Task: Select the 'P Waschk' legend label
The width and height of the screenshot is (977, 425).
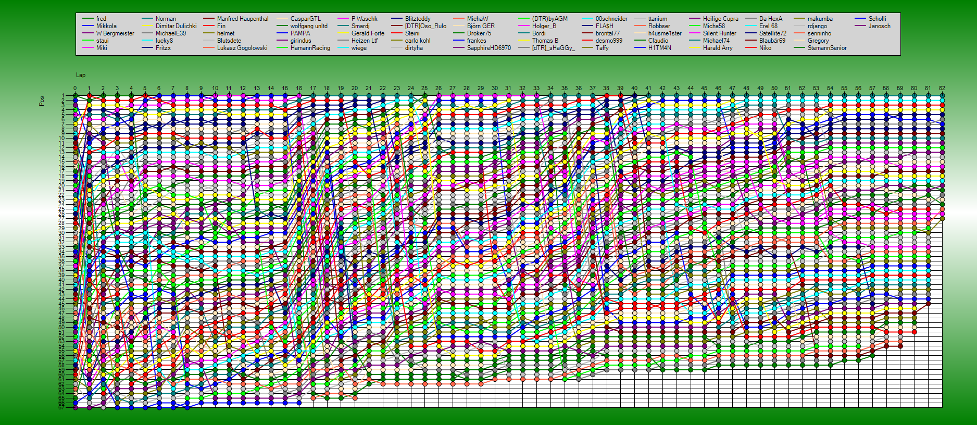Action: pyautogui.click(x=365, y=19)
